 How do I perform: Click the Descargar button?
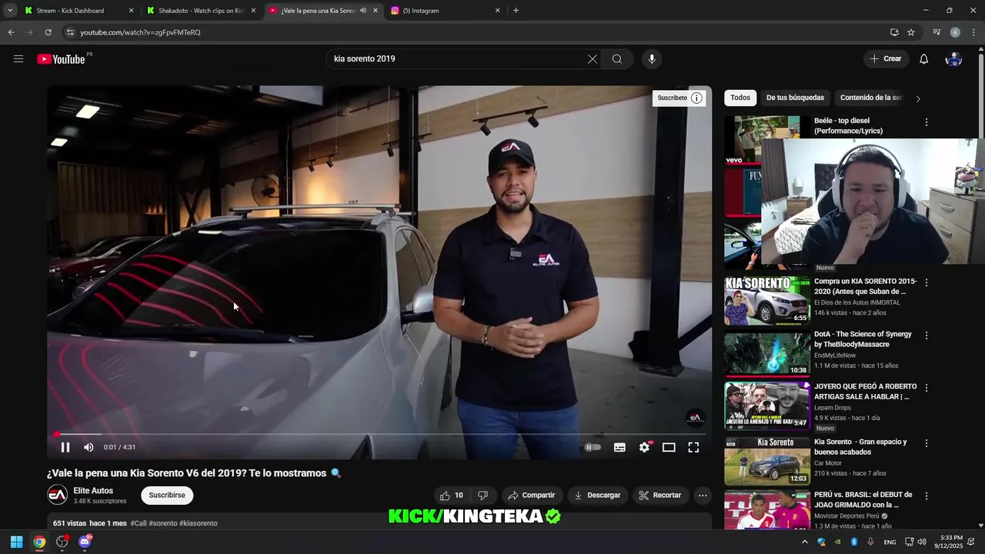(597, 496)
